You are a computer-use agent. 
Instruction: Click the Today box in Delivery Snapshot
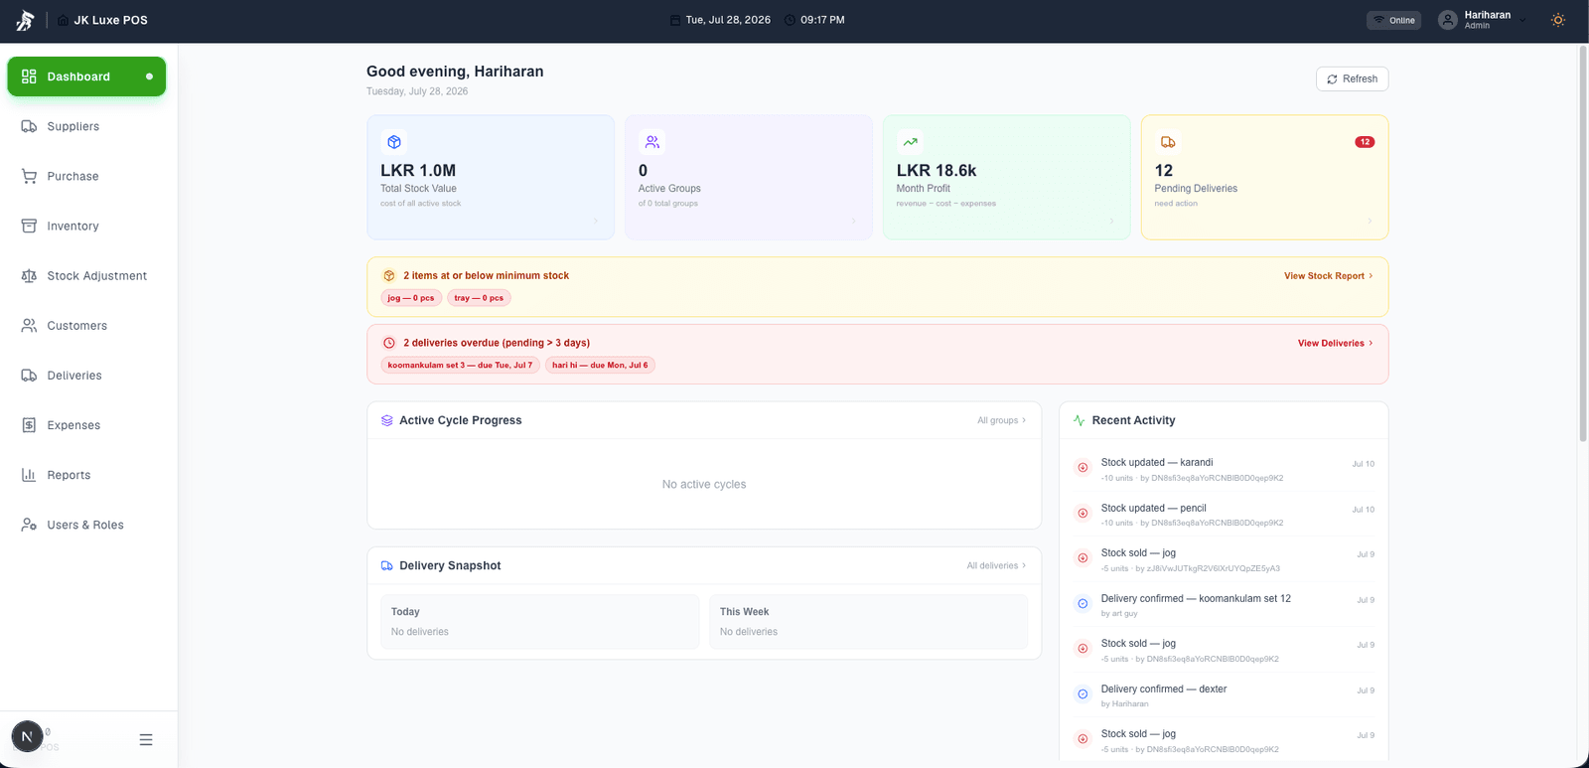540,622
